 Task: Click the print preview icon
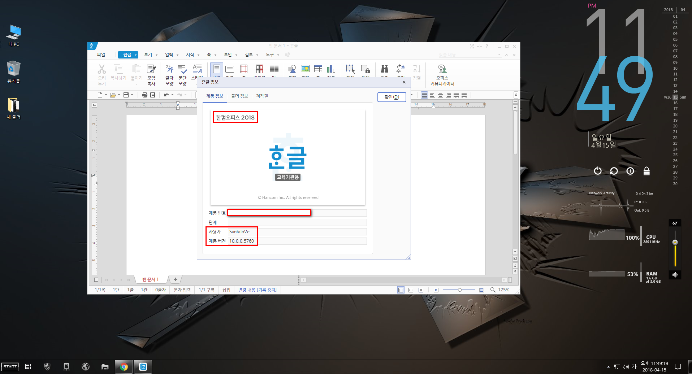click(x=153, y=95)
